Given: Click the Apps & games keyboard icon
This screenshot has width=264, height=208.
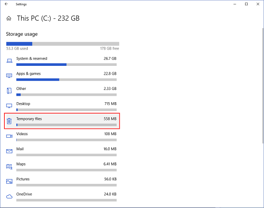Looking at the screenshot, I should pyautogui.click(x=9, y=75).
